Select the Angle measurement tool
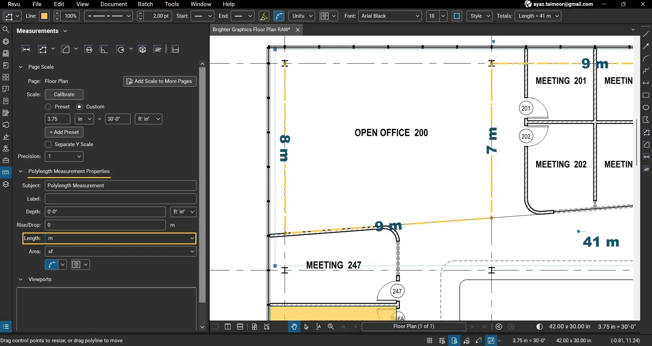The height and width of the screenshot is (346, 652). pos(104,49)
